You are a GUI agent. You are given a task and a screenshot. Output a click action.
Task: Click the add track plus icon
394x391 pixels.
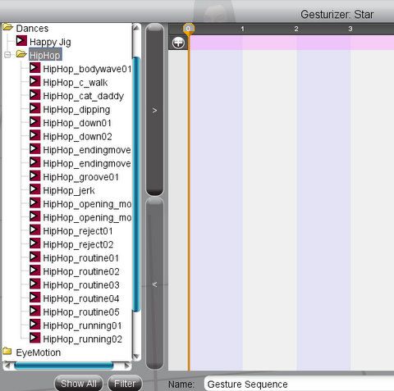[178, 43]
